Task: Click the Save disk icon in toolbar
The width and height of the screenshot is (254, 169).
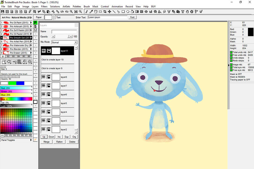Action: pyautogui.click(x=3, y=12)
